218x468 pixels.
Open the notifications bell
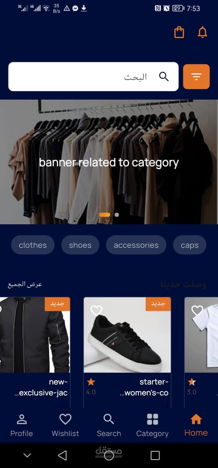pos(203,32)
